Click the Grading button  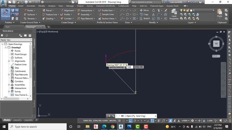[49, 18]
